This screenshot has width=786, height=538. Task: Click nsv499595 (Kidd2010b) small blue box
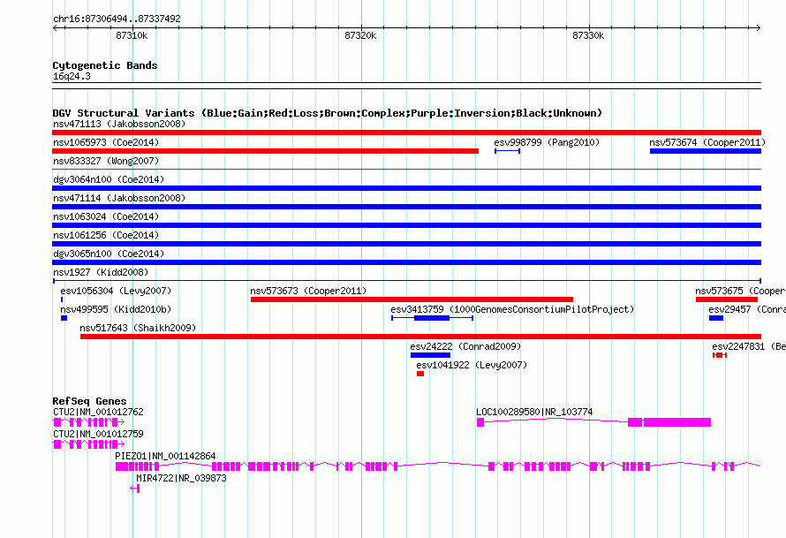[64, 318]
